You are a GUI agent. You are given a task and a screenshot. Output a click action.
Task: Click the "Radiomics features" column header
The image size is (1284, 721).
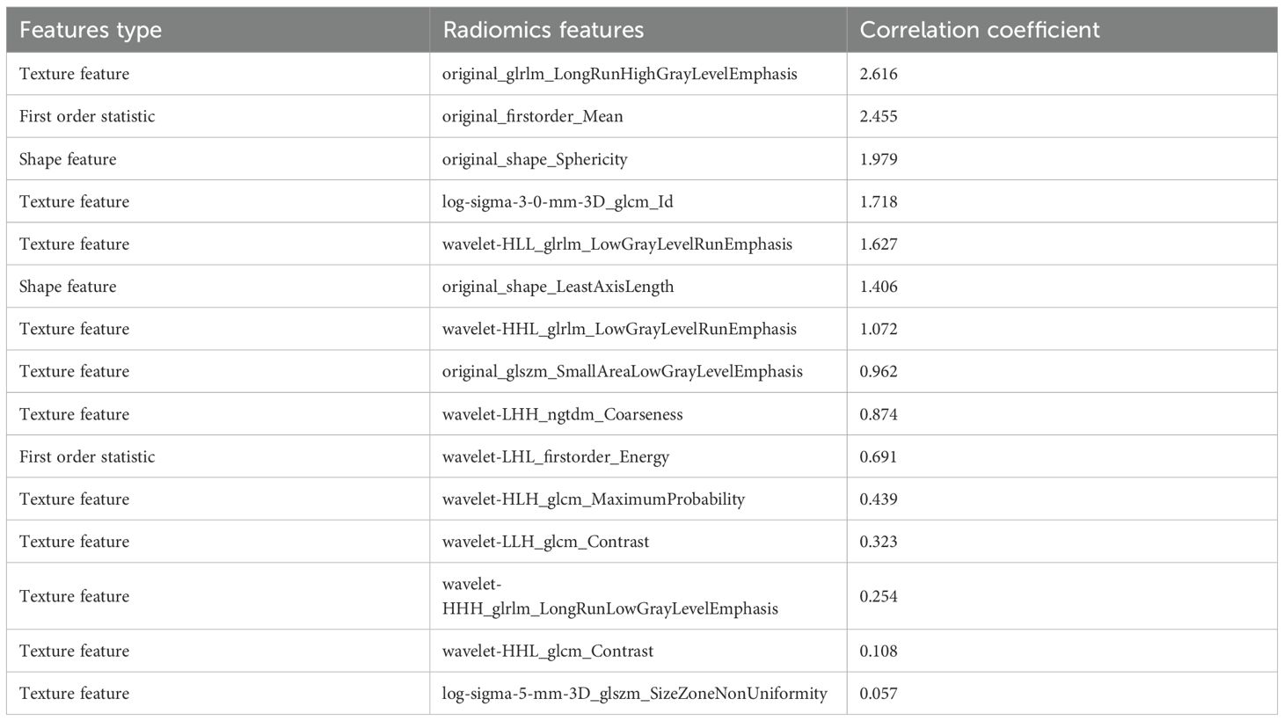[x=543, y=30]
